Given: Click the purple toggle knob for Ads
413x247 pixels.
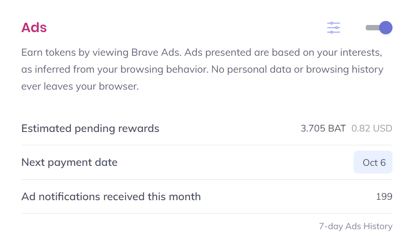Looking at the screenshot, I should (386, 28).
